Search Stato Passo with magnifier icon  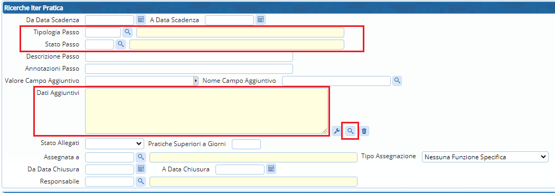[121, 44]
